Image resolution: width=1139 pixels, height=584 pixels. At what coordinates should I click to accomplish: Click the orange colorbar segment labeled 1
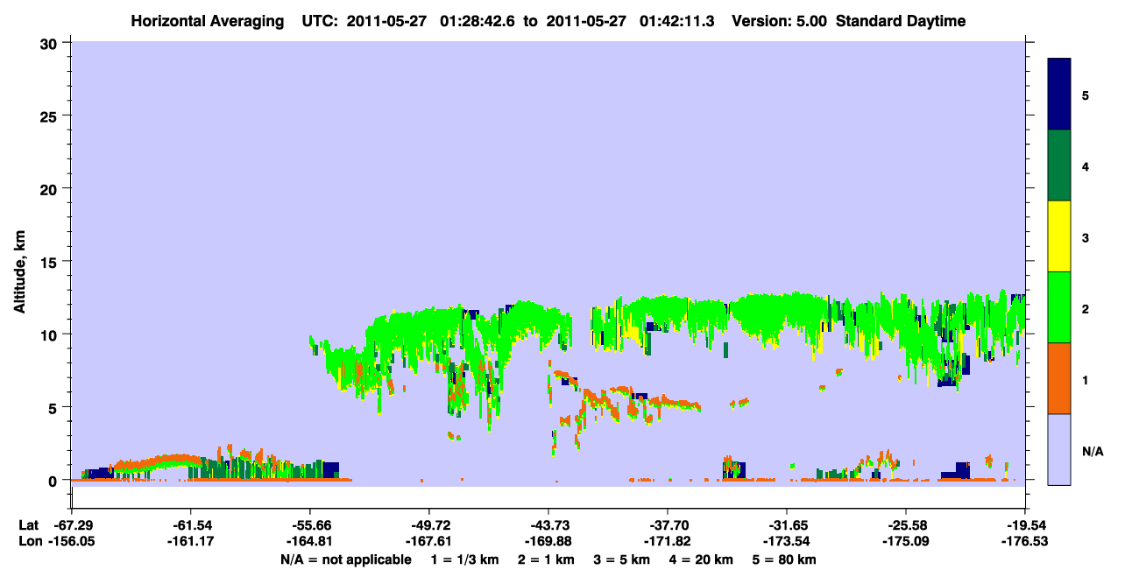click(x=1059, y=378)
